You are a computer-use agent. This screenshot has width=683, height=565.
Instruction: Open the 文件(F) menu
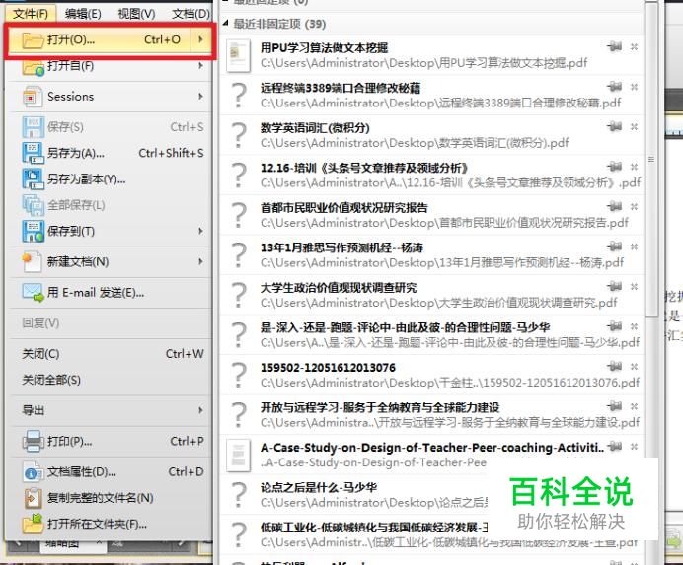[x=30, y=14]
